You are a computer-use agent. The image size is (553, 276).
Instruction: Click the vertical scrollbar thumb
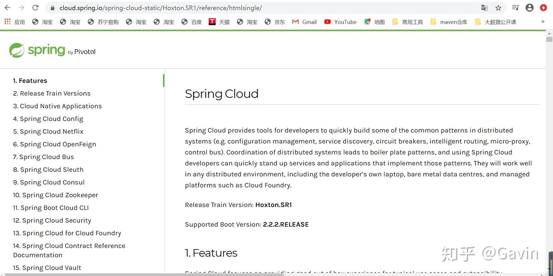point(549,39)
